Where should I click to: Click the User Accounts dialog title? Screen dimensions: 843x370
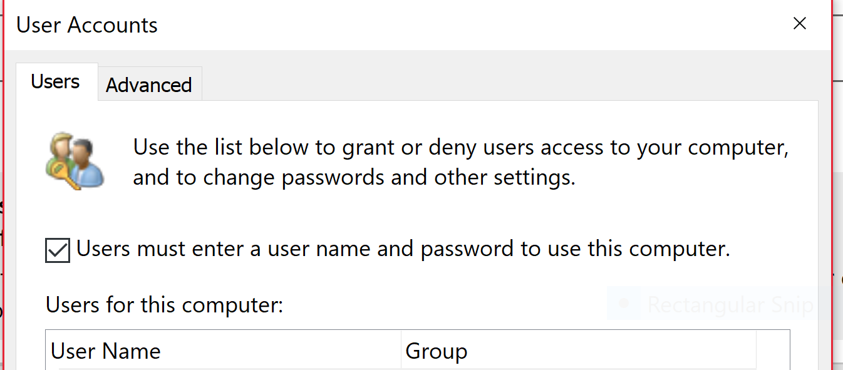(86, 25)
